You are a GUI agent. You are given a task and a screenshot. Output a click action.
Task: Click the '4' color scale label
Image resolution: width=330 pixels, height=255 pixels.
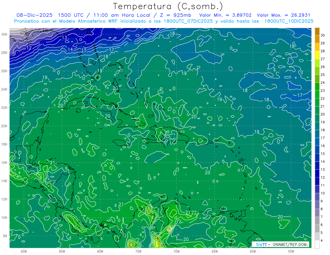click(x=322, y=240)
